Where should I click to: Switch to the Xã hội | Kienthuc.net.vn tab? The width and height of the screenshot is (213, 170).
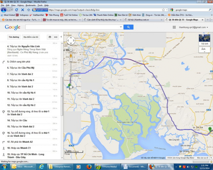(143, 20)
